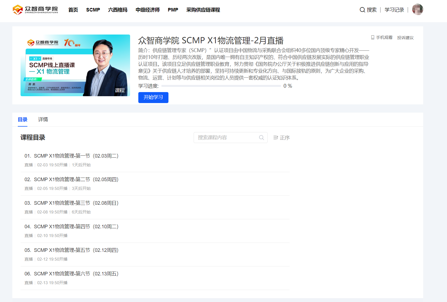Click the 学习进度 progress bar
The image size is (447, 302).
[221, 86]
